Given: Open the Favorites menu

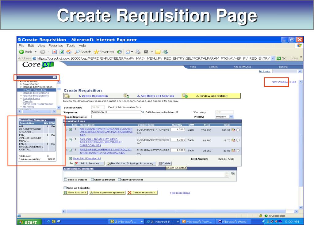Looking at the screenshot, I should coord(56,46).
